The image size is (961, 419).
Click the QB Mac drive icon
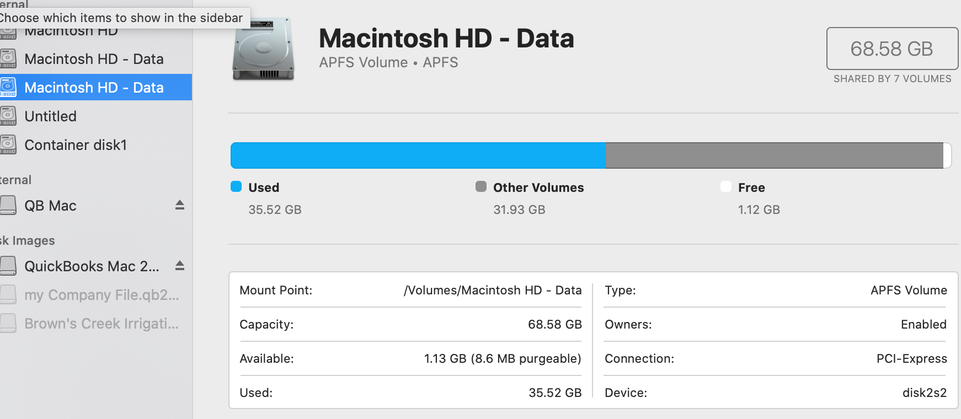[8, 205]
